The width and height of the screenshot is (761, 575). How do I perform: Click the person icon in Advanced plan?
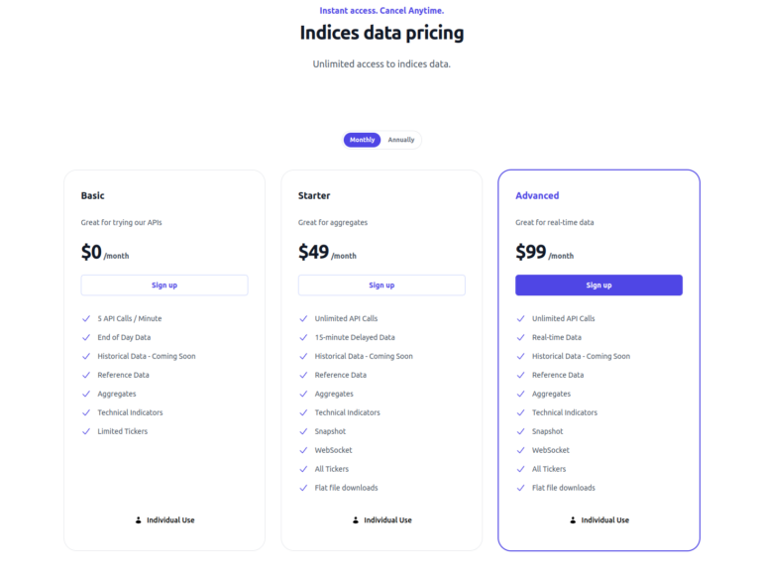pos(573,519)
